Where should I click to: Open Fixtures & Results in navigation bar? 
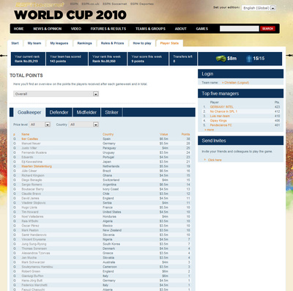click(x=108, y=29)
